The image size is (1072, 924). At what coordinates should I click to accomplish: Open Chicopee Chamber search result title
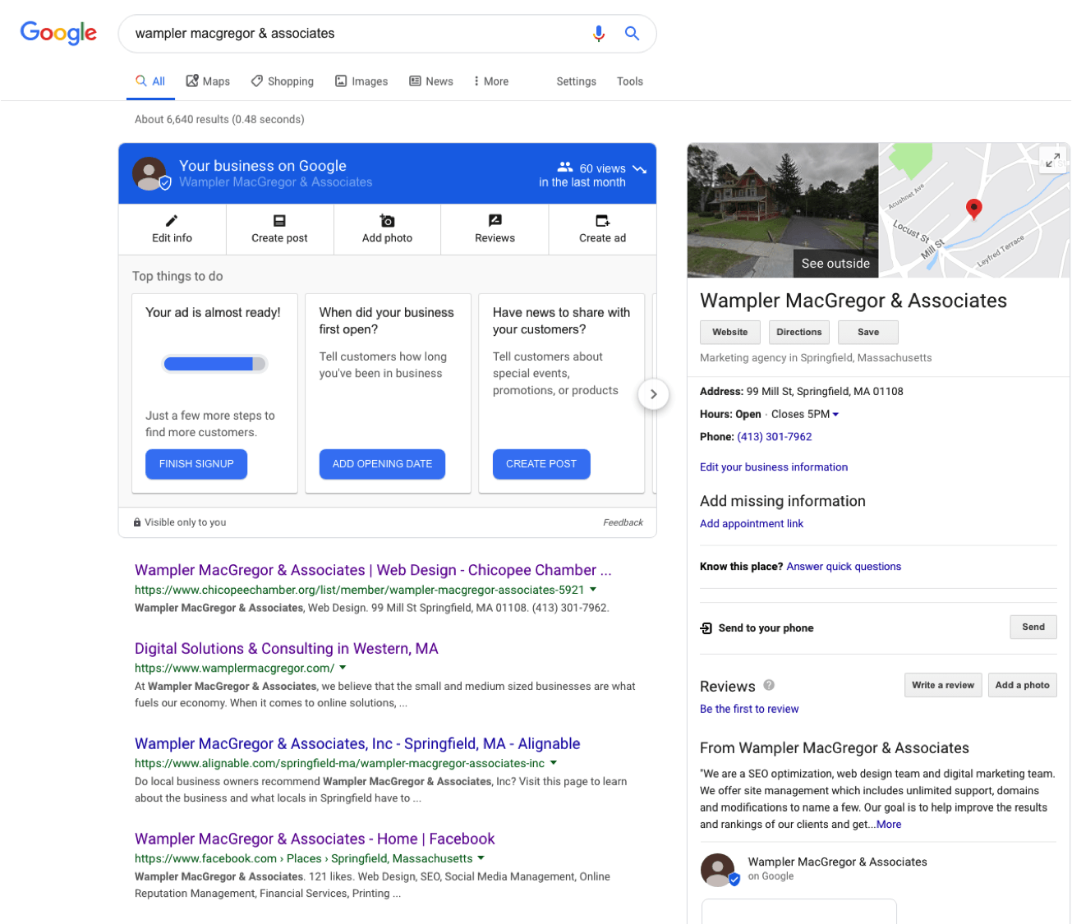(x=373, y=570)
